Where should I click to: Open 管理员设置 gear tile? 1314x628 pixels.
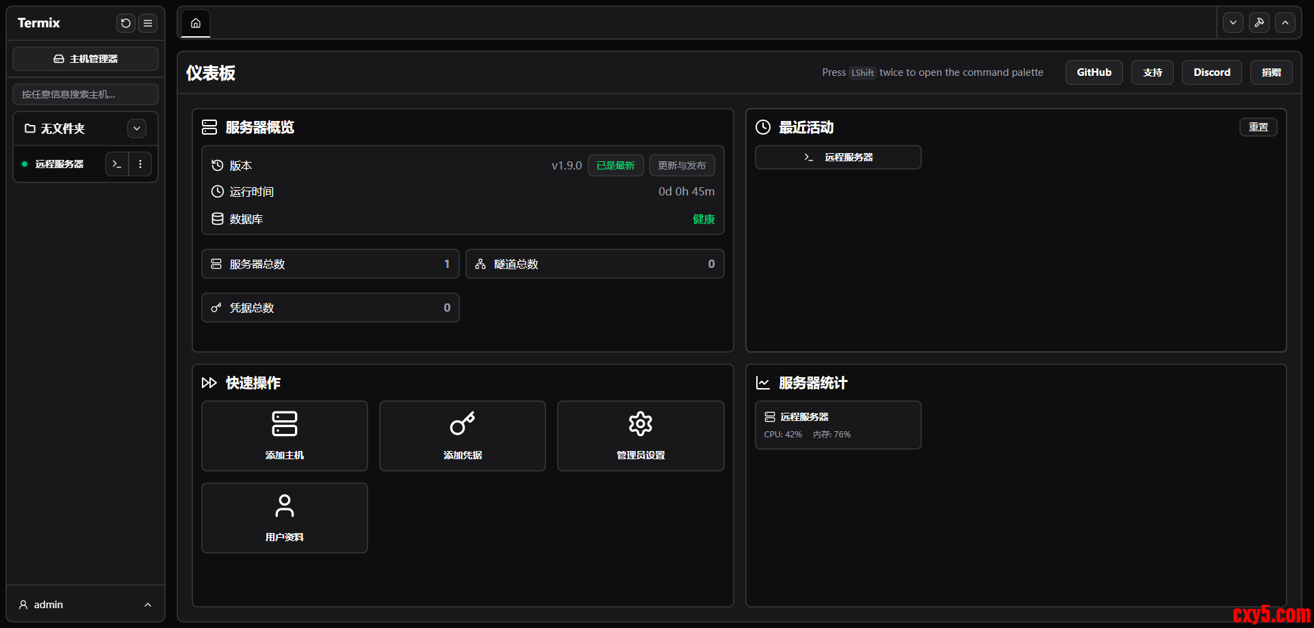(641, 435)
